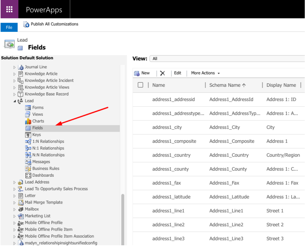This screenshot has width=305, height=249.
Task: Collapse the Lead node
Action: 15,101
